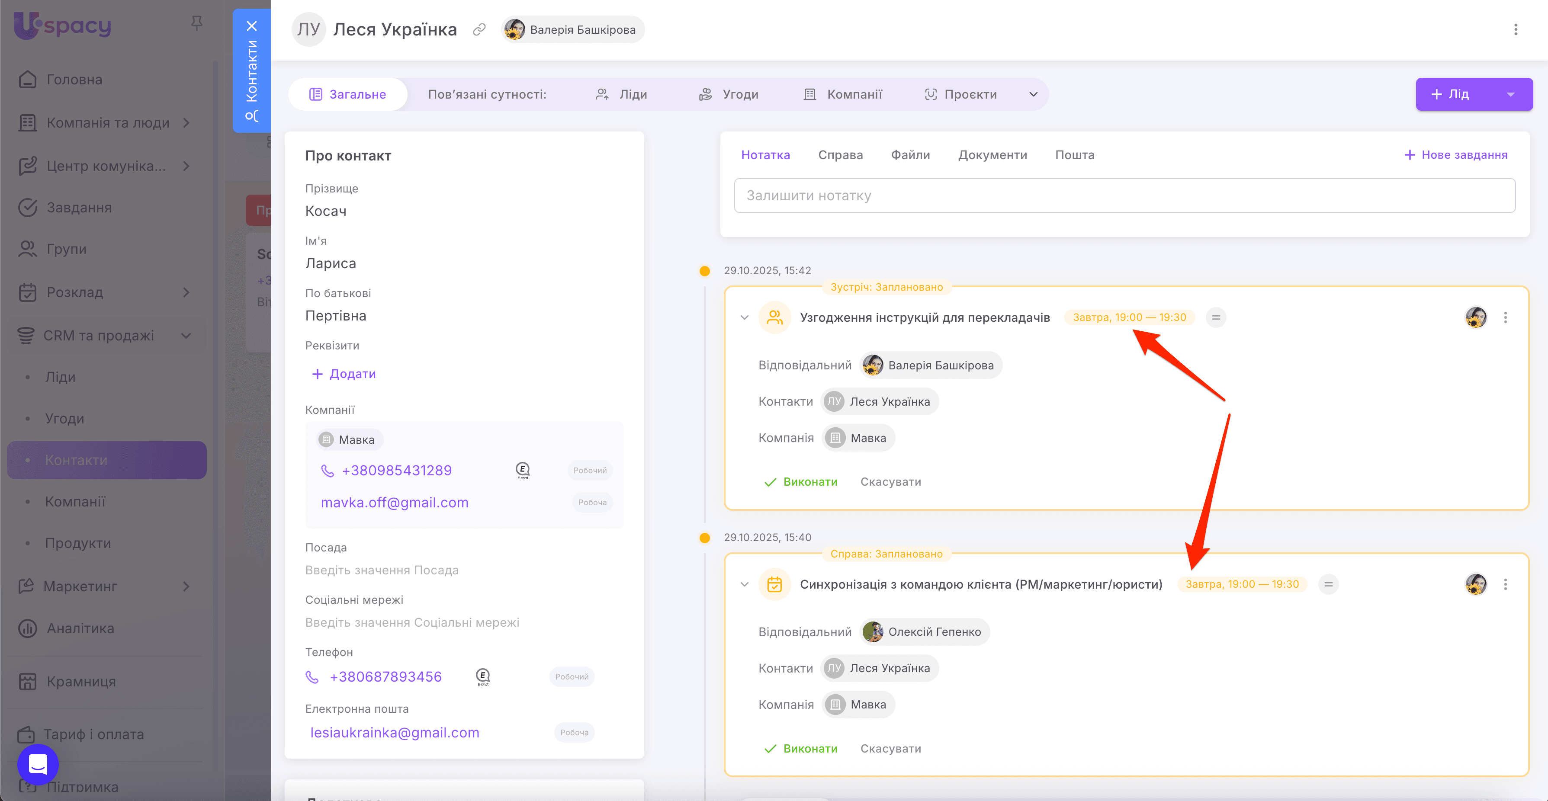The height and width of the screenshot is (801, 1548).
Task: Click the Мавка company chip in Компанії section
Action: tap(349, 440)
